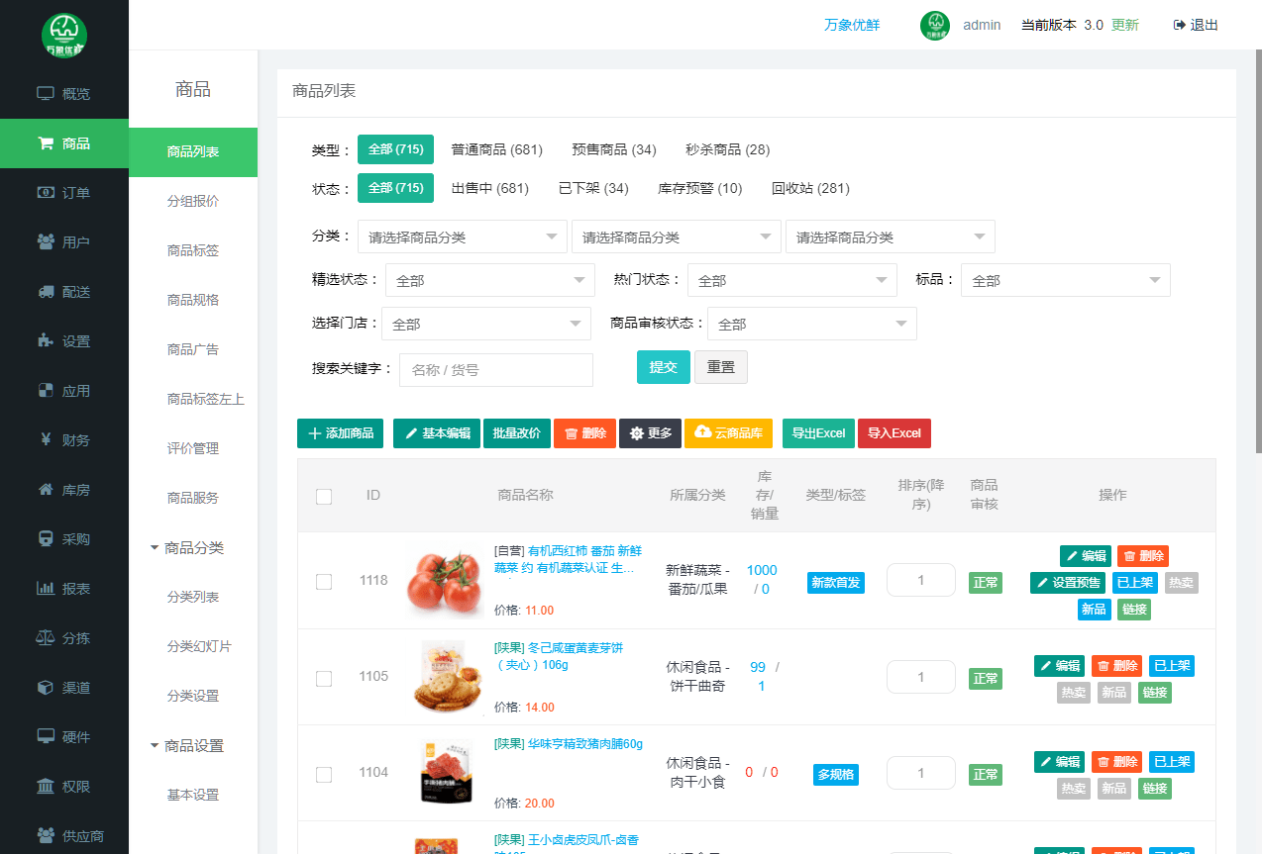
Task: Open the 更多 gear button
Action: pos(651,433)
